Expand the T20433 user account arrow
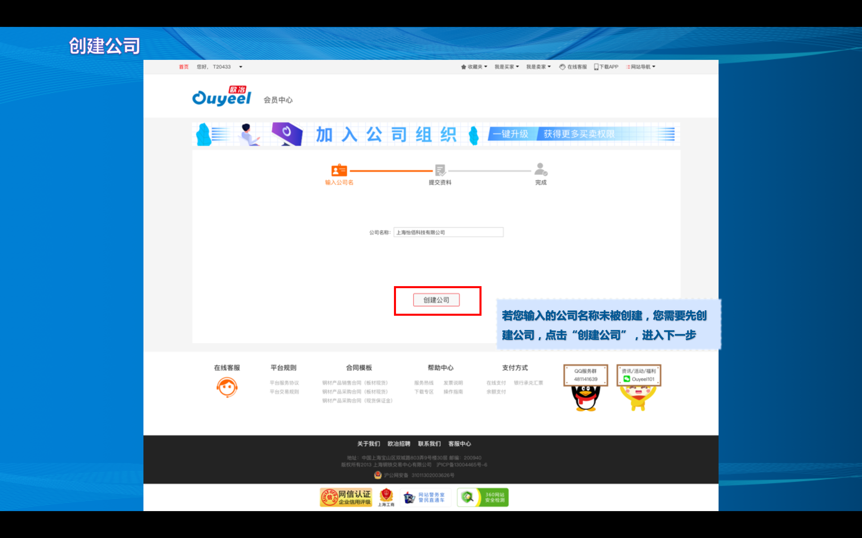862x538 pixels. (x=241, y=67)
